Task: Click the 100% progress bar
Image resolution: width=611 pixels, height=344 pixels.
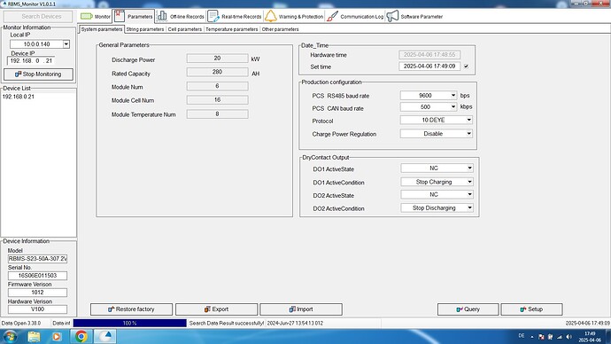Action: tap(130, 323)
